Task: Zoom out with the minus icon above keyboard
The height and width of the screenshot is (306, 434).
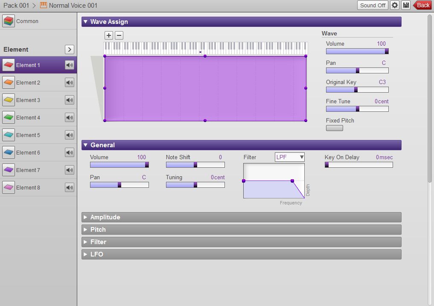Action: pyautogui.click(x=119, y=35)
